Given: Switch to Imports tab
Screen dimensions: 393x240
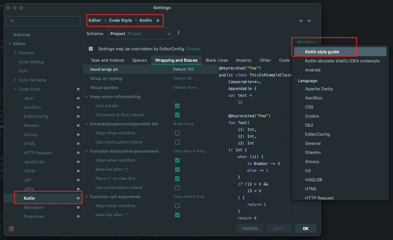Looking at the screenshot, I should tap(244, 60).
